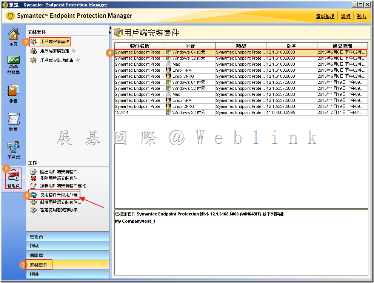Click the red X 刪除用戶端安裝套件 icon
Viewport: 374px width, 283px height.
pyautogui.click(x=34, y=178)
